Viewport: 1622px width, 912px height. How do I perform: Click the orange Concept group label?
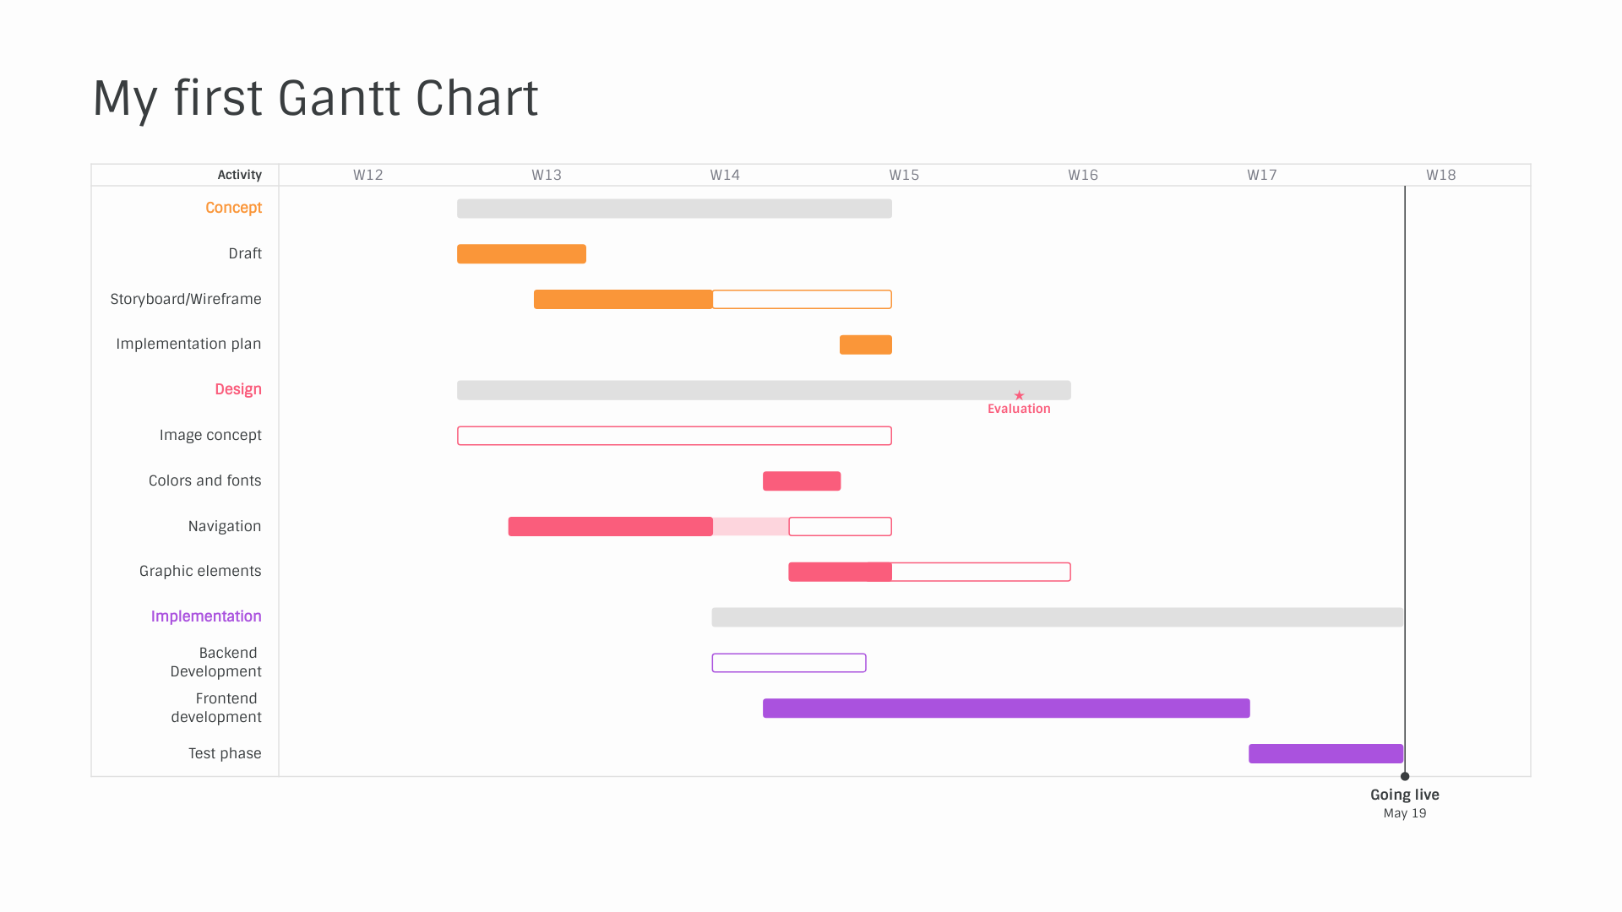coord(233,208)
